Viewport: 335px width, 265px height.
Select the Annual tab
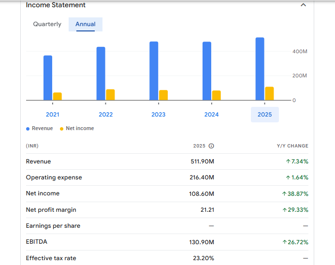click(x=86, y=24)
